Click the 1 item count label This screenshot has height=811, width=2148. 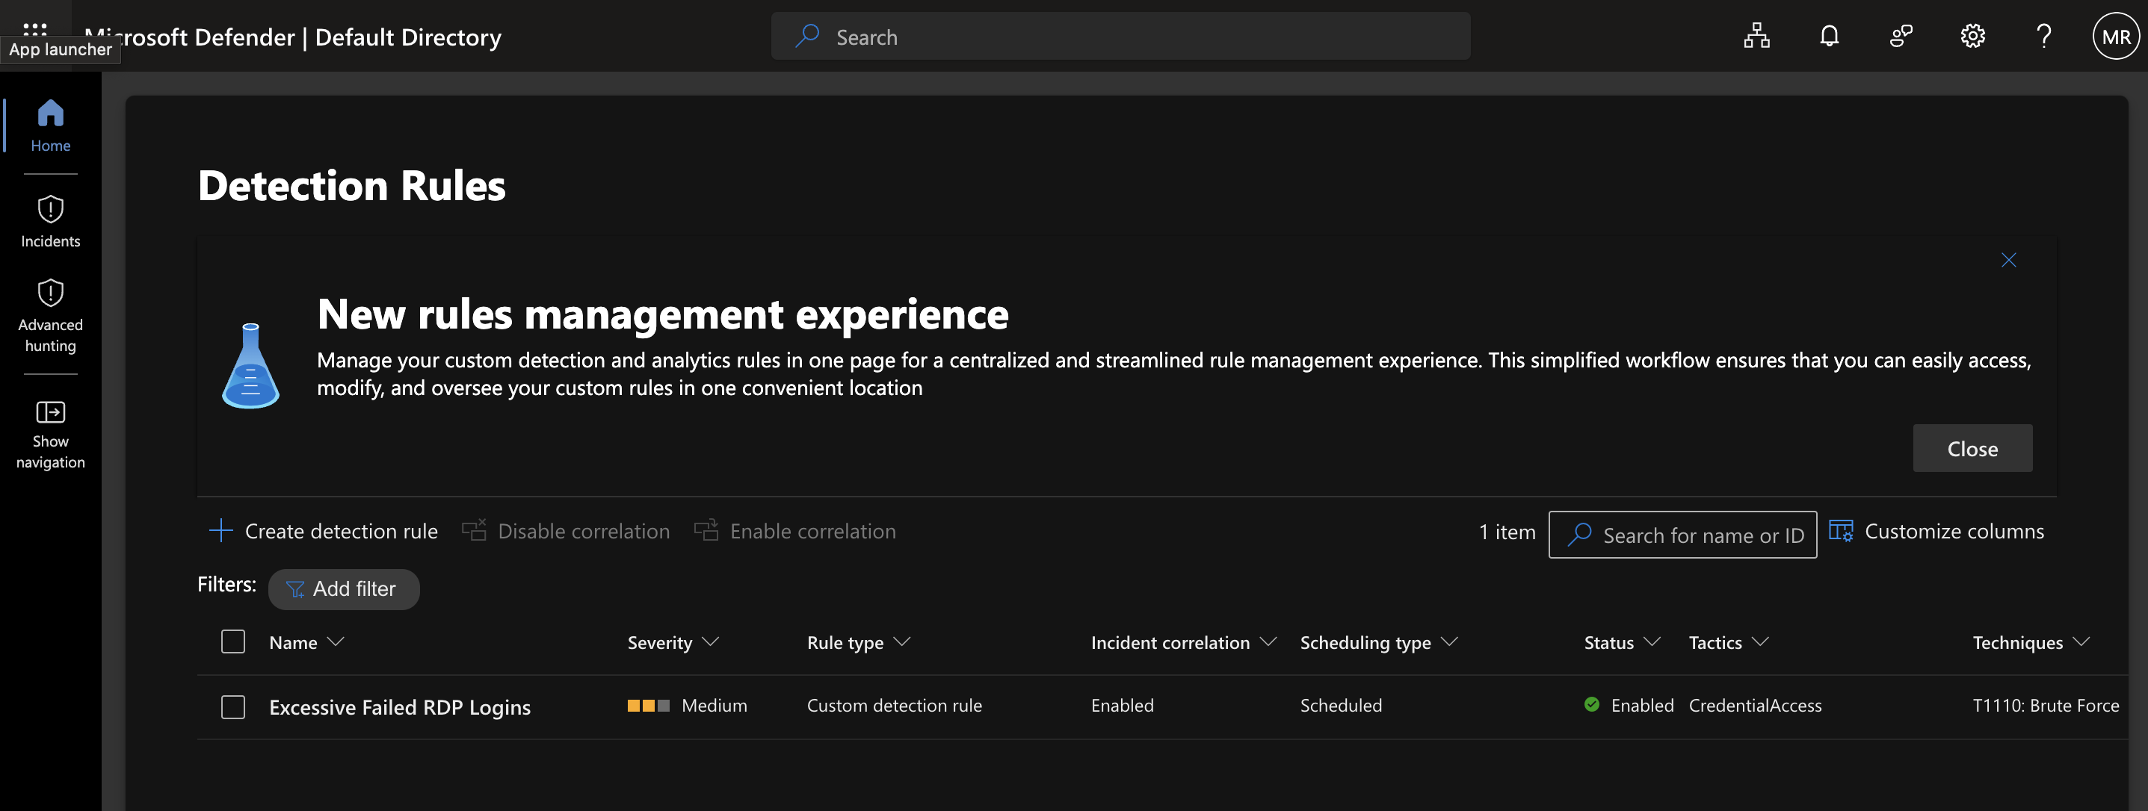click(1507, 532)
